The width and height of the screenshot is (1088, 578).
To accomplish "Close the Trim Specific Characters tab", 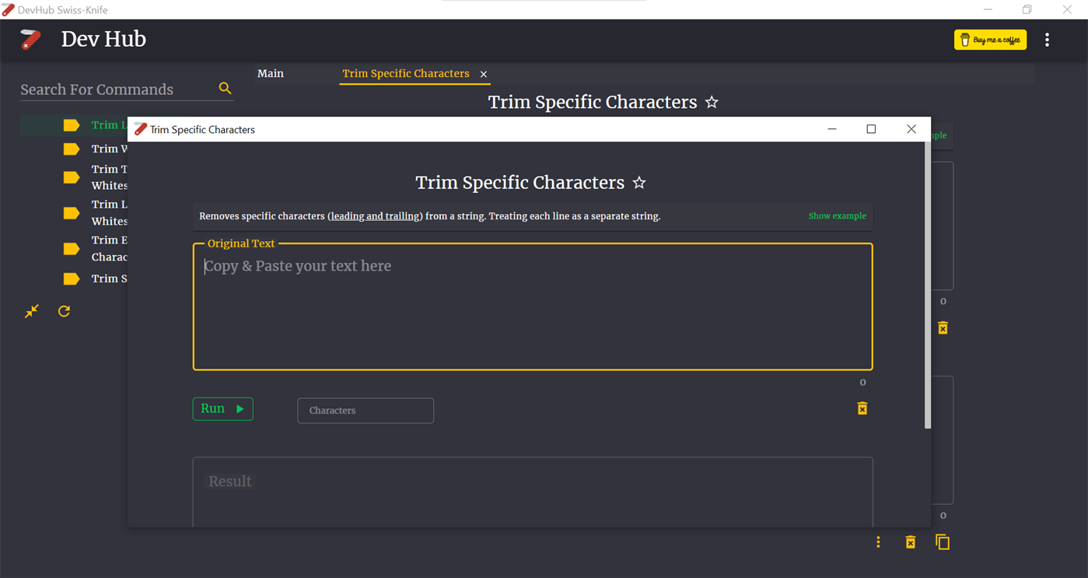I will coord(484,74).
